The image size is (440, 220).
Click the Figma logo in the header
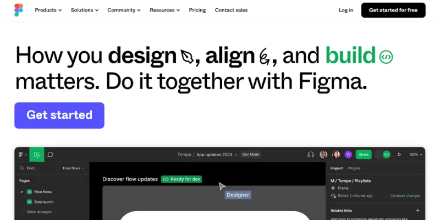point(19,10)
